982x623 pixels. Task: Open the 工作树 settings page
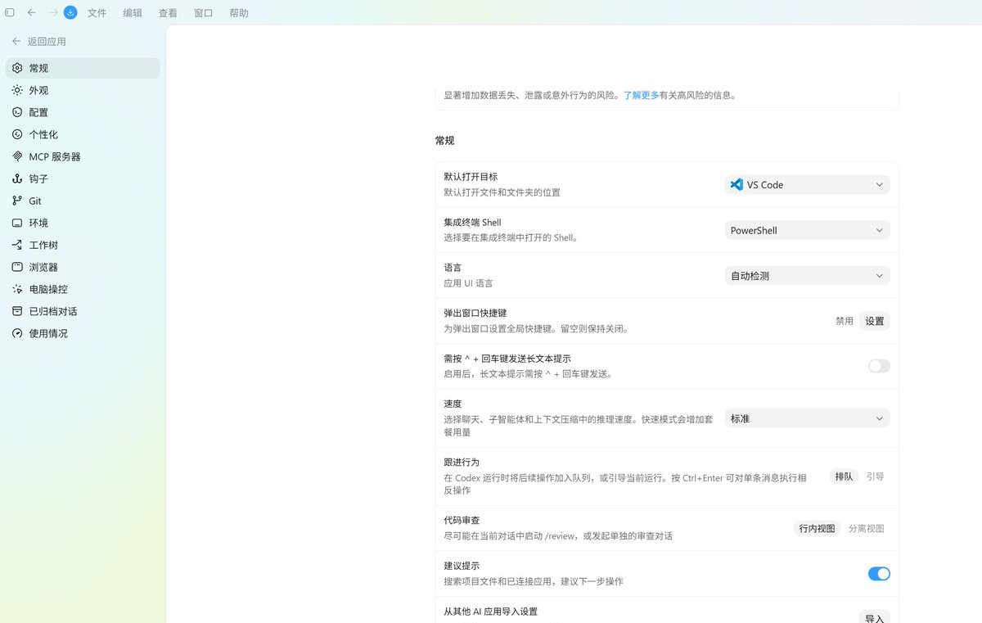click(x=83, y=245)
